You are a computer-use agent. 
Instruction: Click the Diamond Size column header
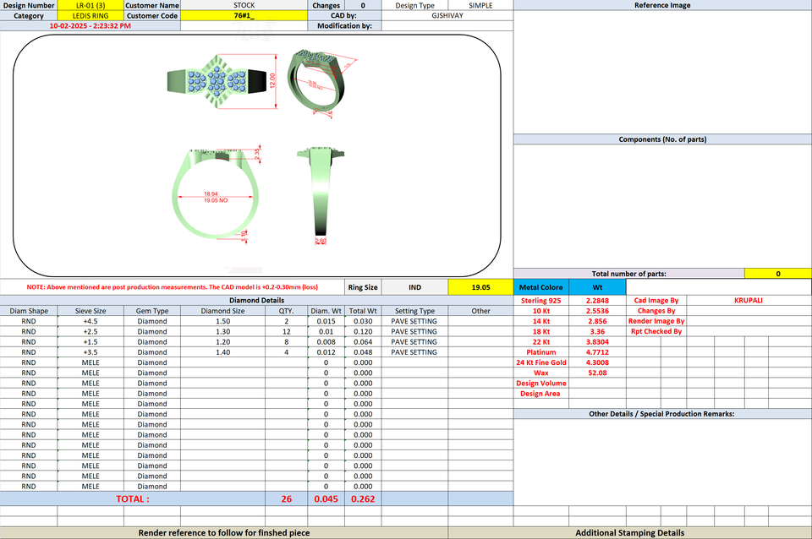(223, 311)
